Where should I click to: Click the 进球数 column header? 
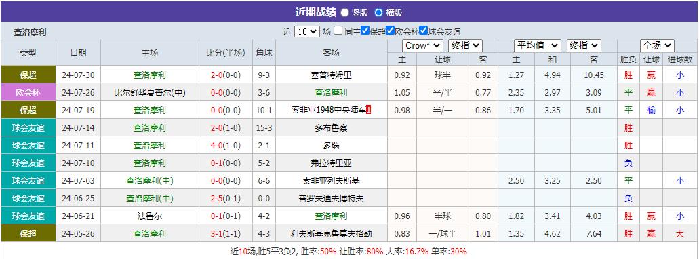click(680, 59)
